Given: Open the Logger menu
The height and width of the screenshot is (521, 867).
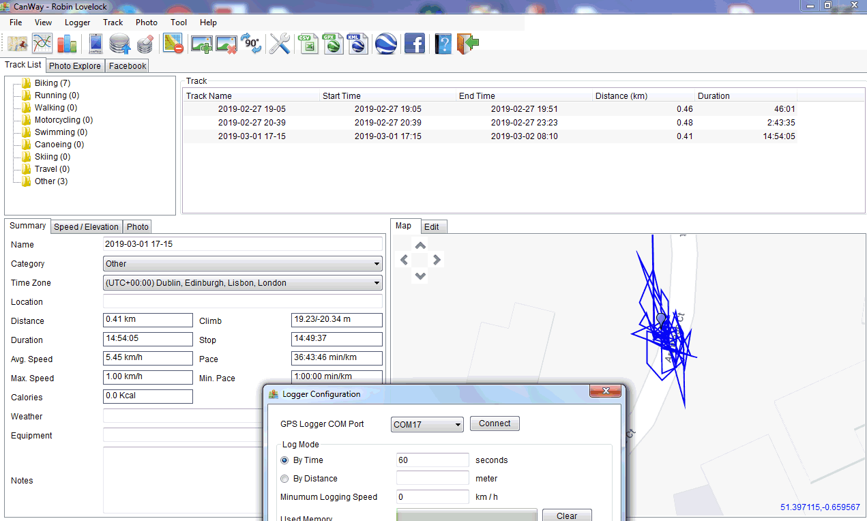Looking at the screenshot, I should (x=77, y=23).
